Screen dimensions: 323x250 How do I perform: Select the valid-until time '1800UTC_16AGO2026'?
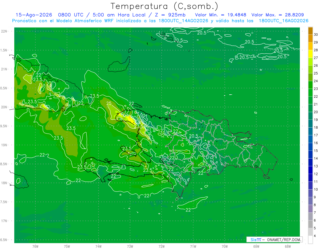coord(283,21)
